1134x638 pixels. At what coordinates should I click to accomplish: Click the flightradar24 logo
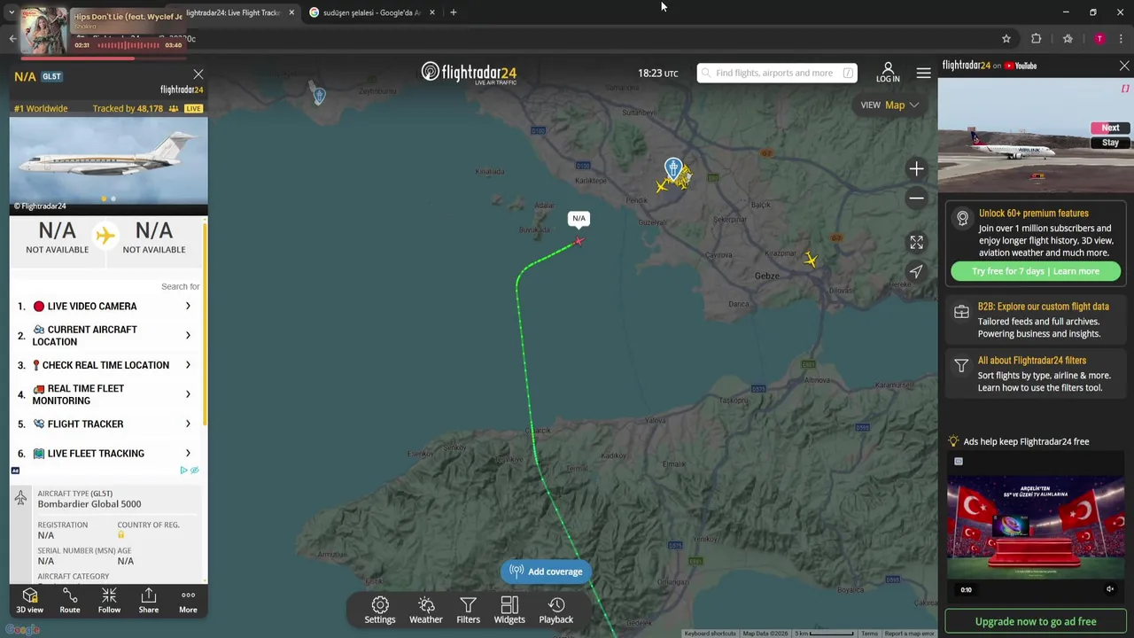pos(469,73)
